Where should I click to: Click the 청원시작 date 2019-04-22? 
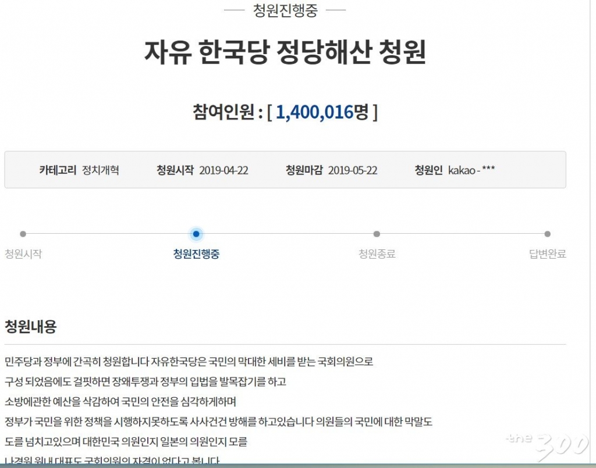pyautogui.click(x=223, y=170)
